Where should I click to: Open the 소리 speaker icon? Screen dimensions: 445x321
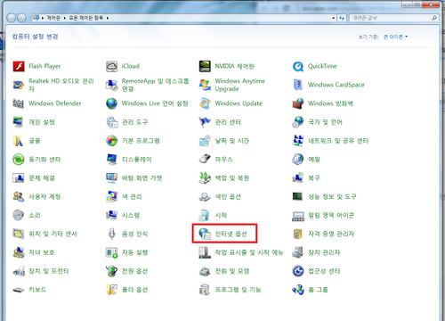19,215
